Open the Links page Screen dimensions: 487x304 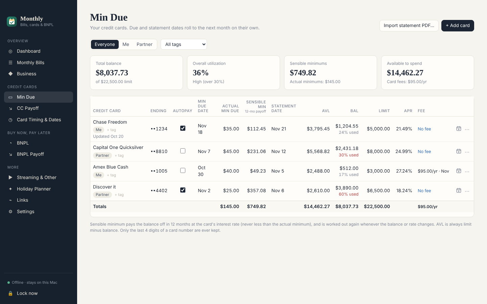pos(39,200)
